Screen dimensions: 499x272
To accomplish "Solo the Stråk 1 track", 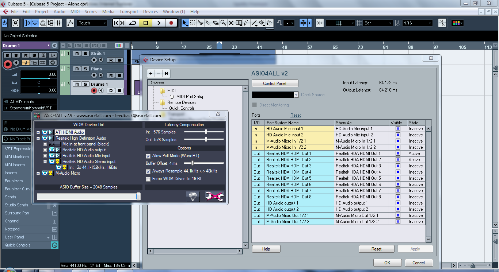I will [85, 54].
